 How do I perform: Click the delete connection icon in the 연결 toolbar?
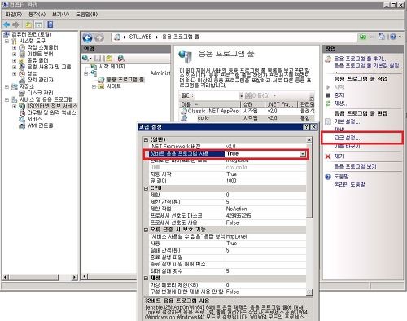pos(121,58)
